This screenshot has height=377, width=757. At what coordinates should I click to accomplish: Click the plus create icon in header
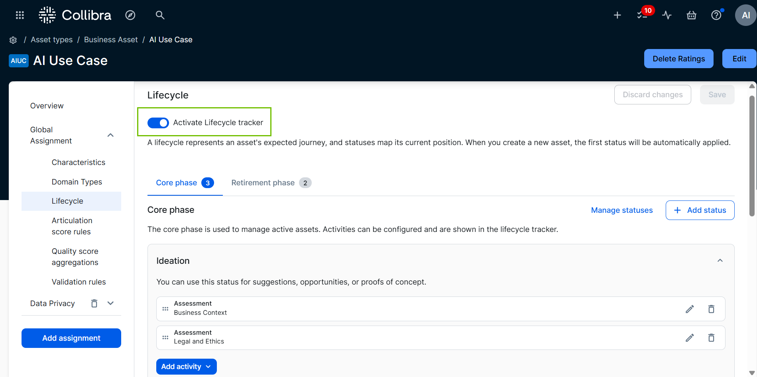tap(617, 15)
